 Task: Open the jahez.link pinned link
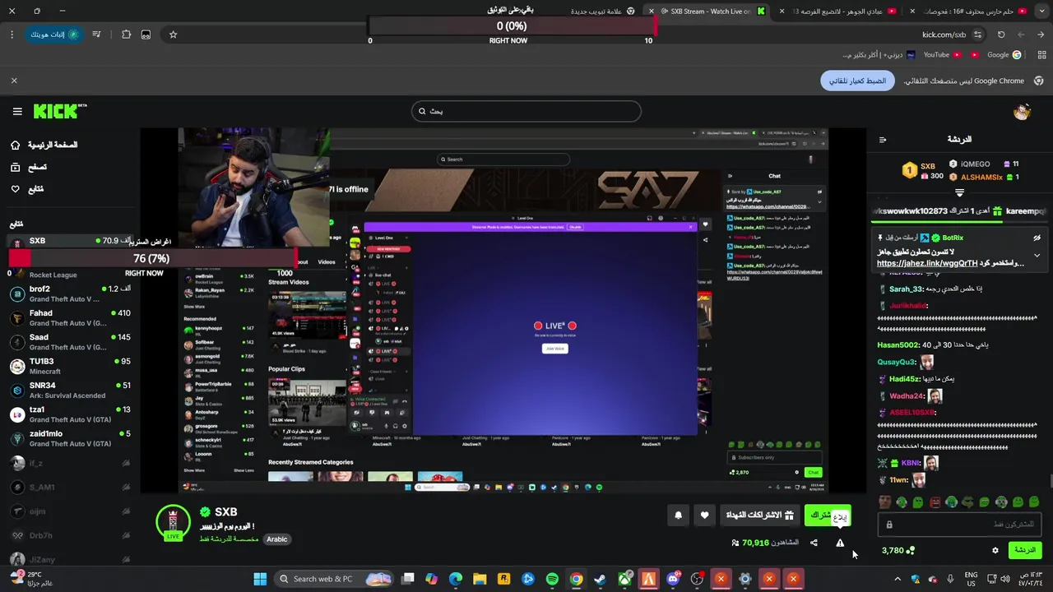927,263
